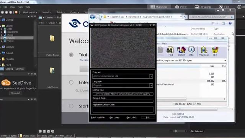This screenshot has height=138, width=245.
Task: Open the Develop mode tab
Action: [203, 7]
